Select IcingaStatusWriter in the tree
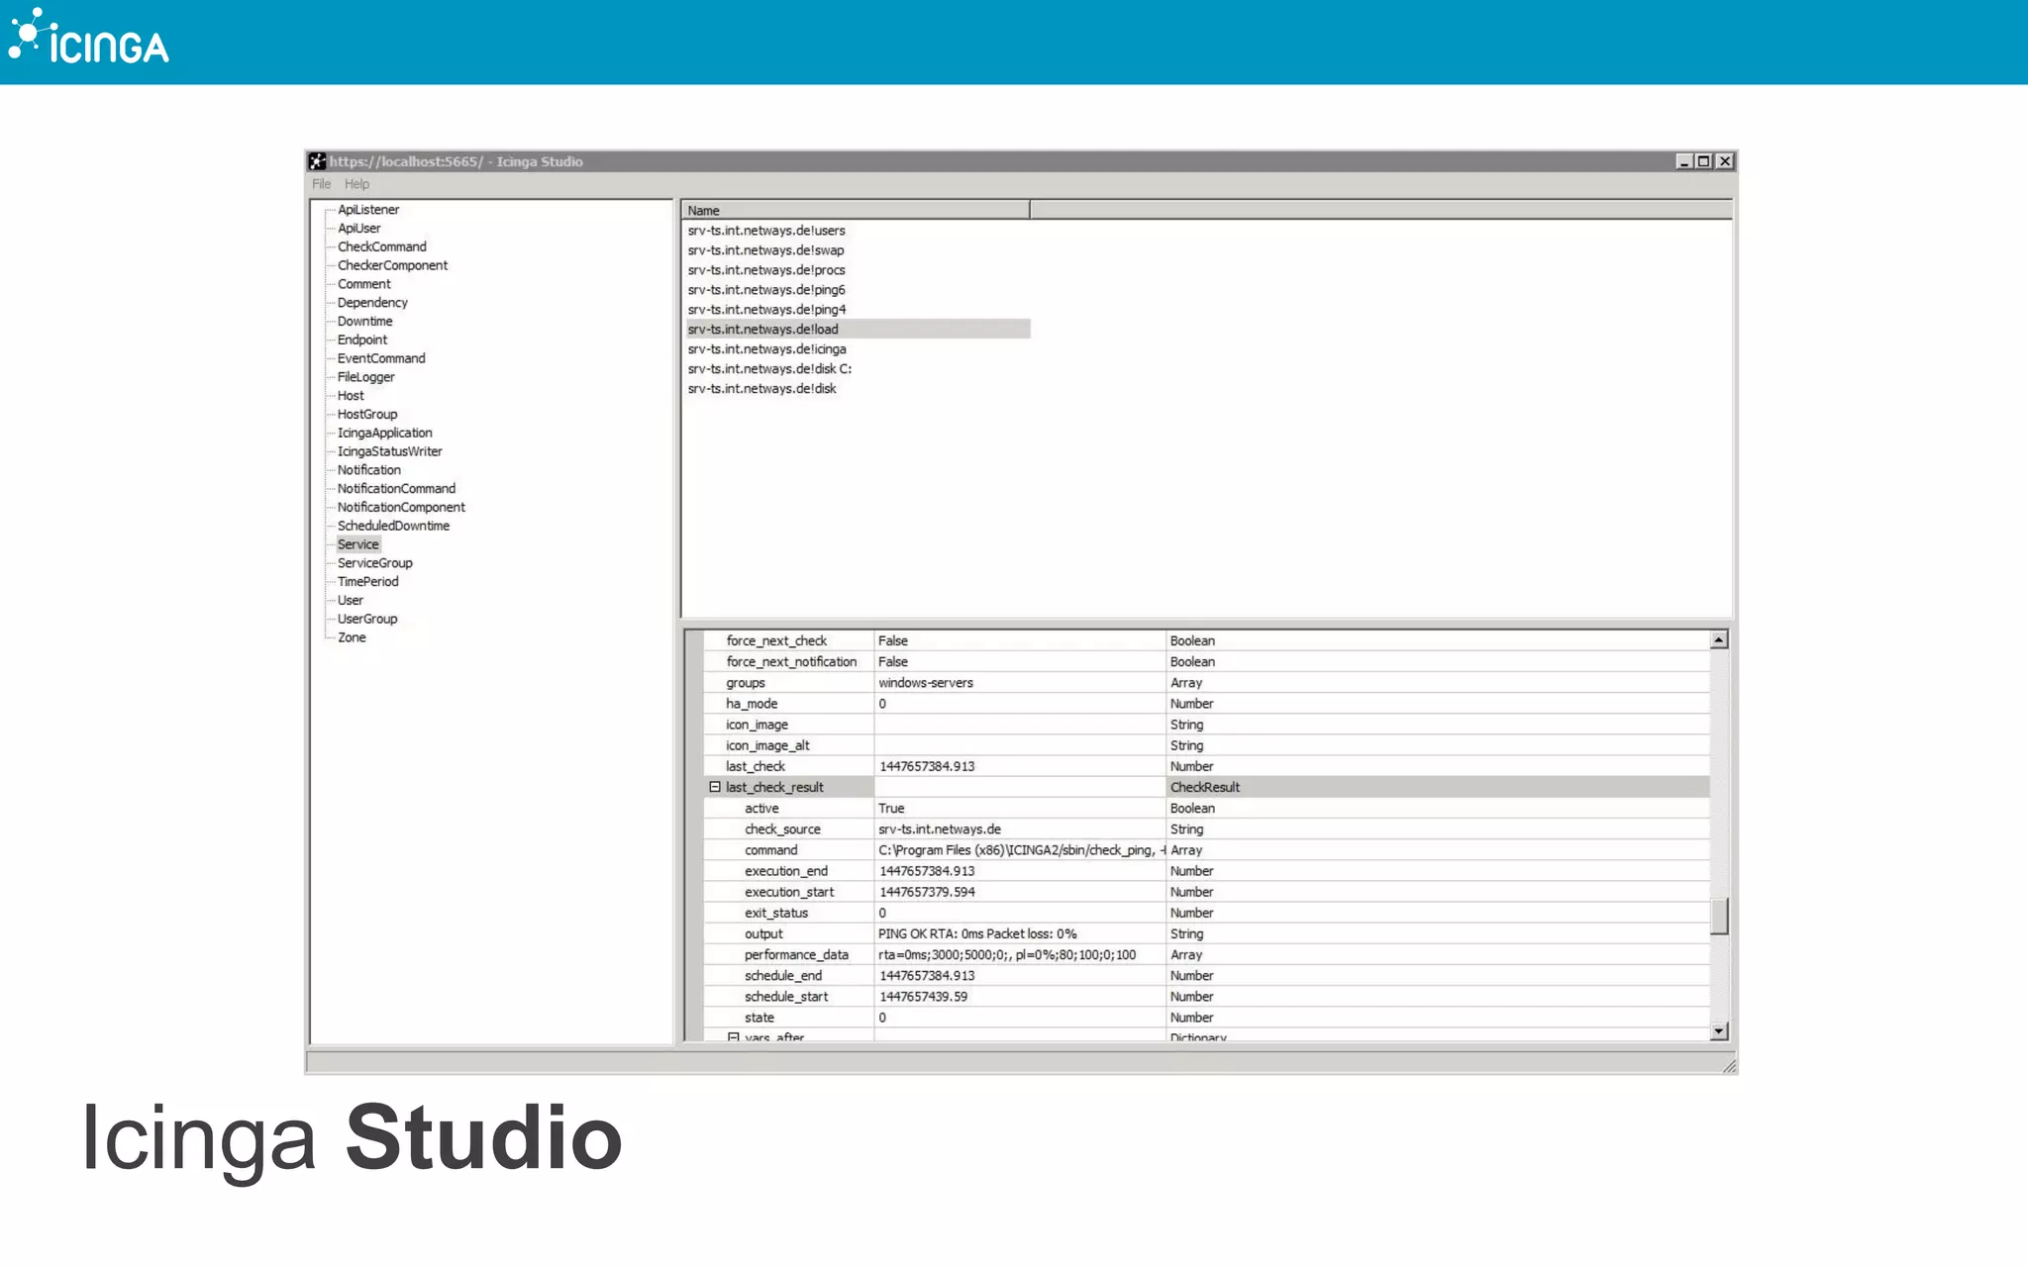This screenshot has width=2028, height=1267. coord(389,451)
